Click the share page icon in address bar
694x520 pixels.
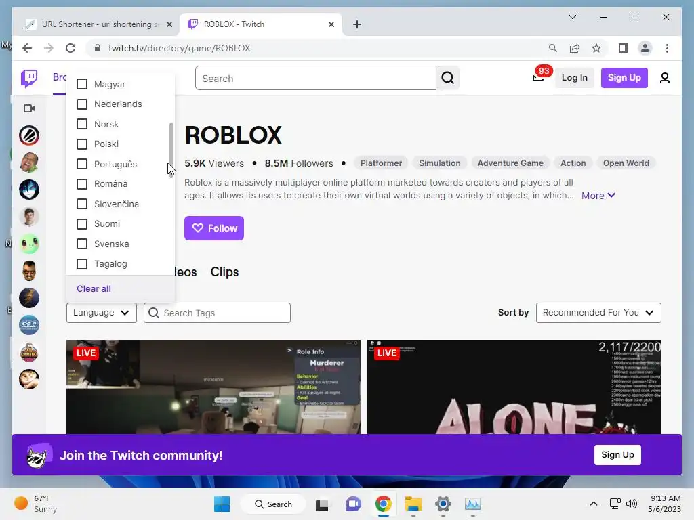coord(575,48)
